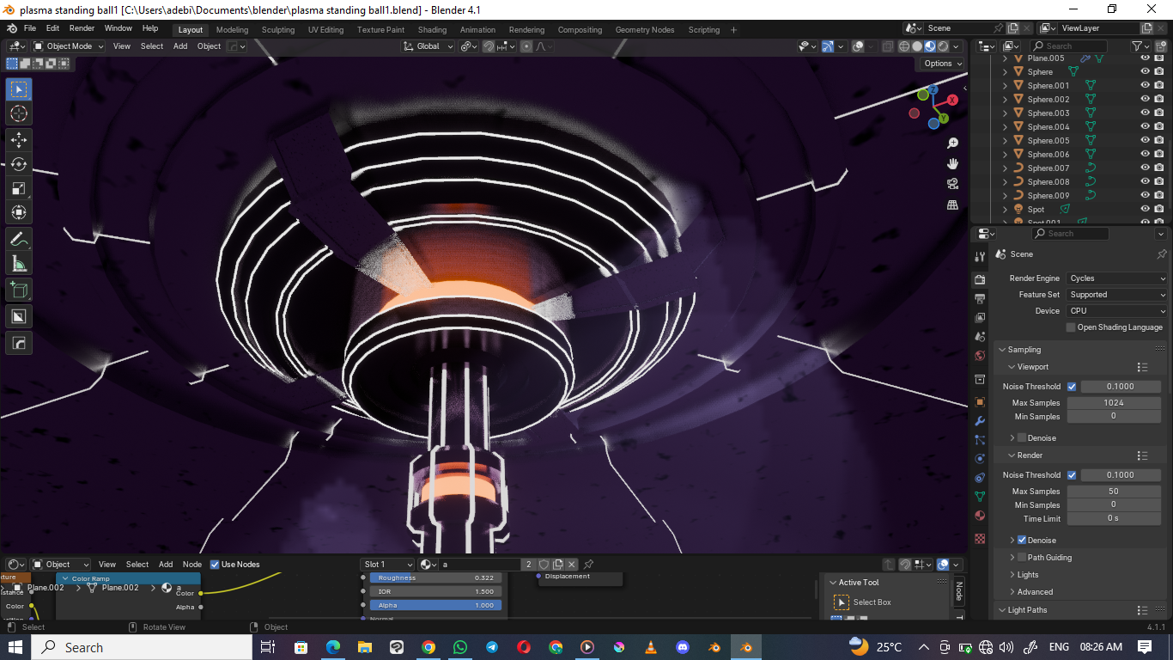This screenshot has height=660, width=1173.
Task: Open the Modifiers properties tab
Action: pos(980,421)
